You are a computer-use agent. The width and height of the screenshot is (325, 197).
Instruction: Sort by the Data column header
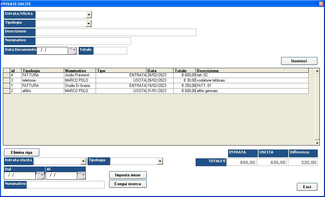[x=160, y=70]
